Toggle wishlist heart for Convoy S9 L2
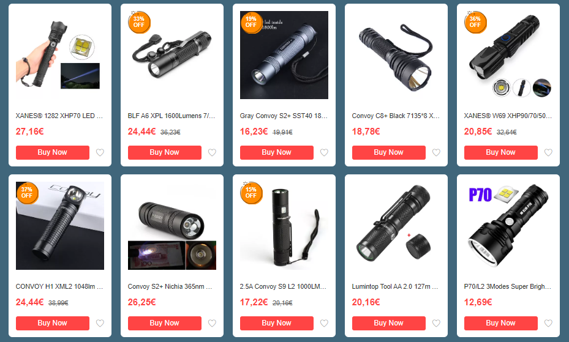Screen dimensions: 569x342 pyautogui.click(x=325, y=323)
